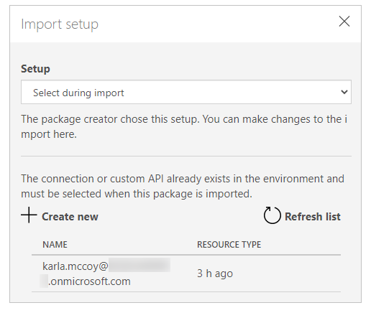
Task: Open the Setup dropdown
Action: coord(186,92)
